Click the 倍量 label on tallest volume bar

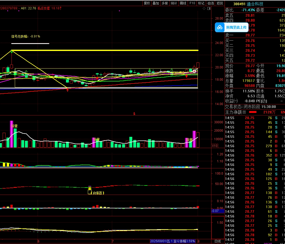[14, 126]
